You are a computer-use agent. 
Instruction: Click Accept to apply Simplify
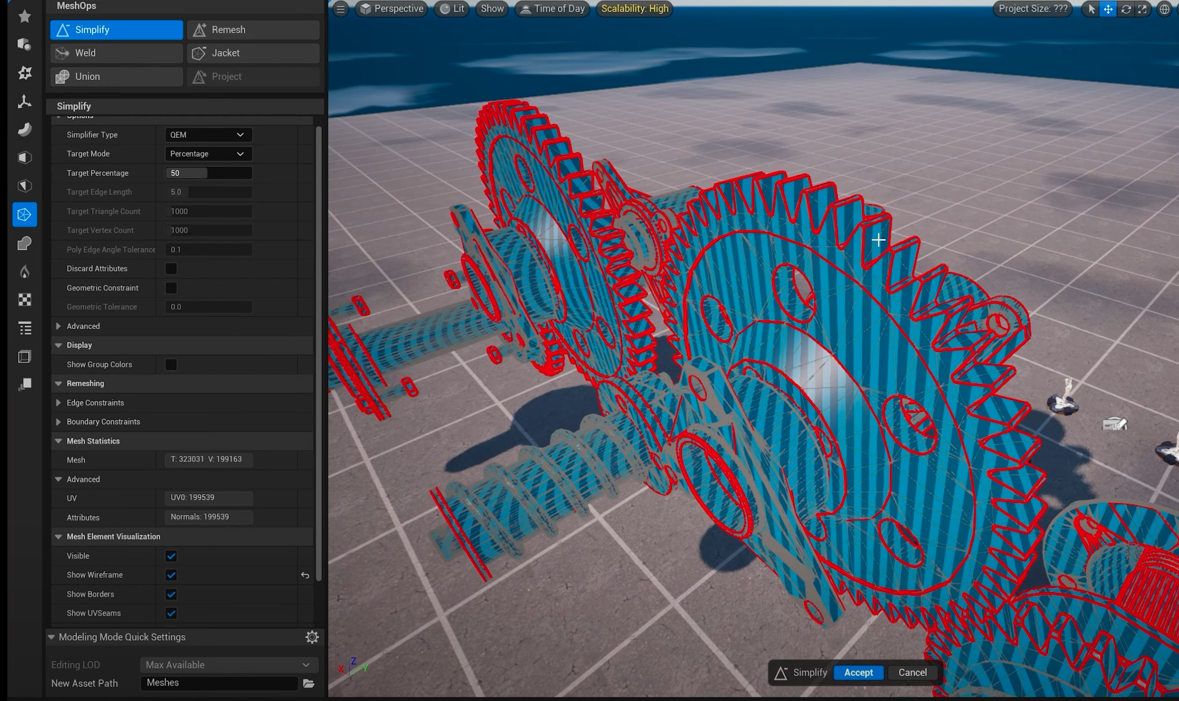coord(858,672)
